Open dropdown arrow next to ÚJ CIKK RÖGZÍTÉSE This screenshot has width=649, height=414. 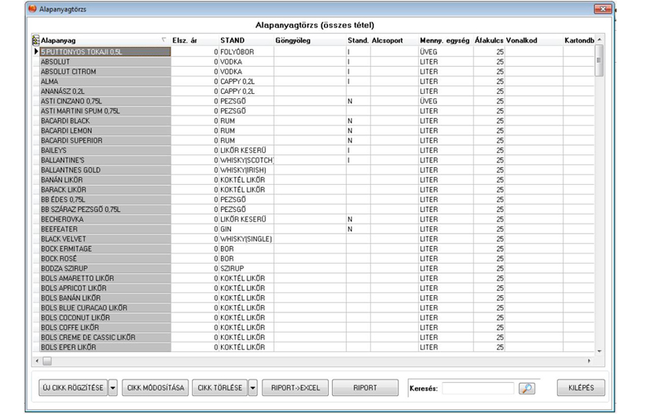click(x=113, y=388)
